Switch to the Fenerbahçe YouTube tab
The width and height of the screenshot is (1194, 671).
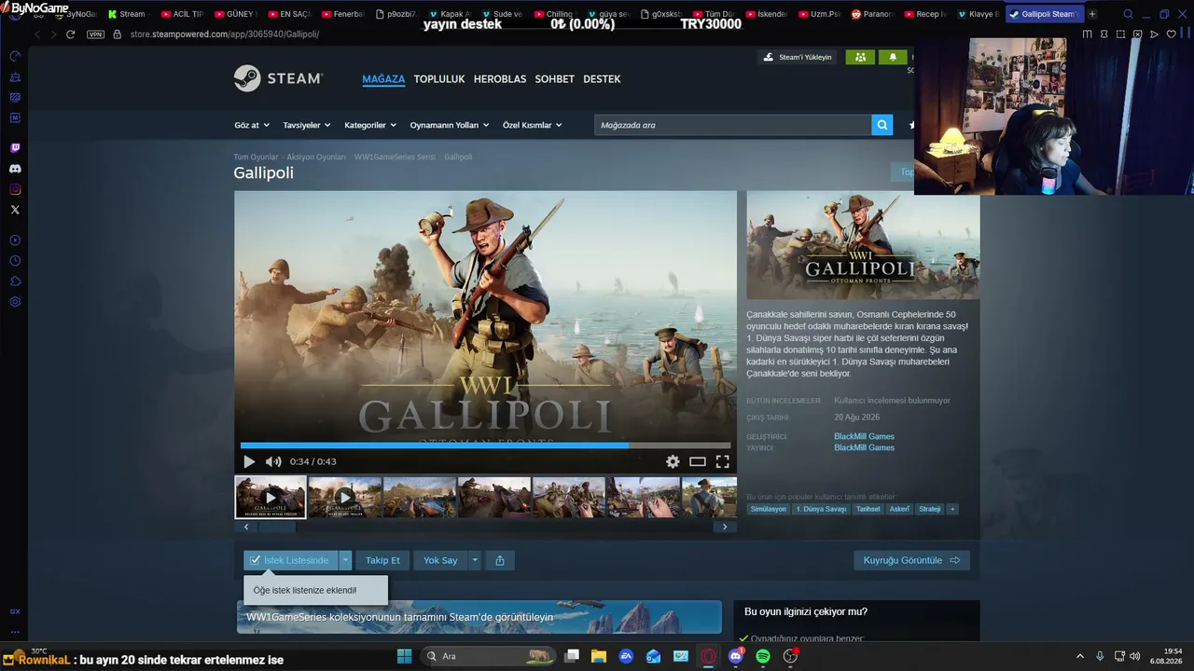click(343, 14)
